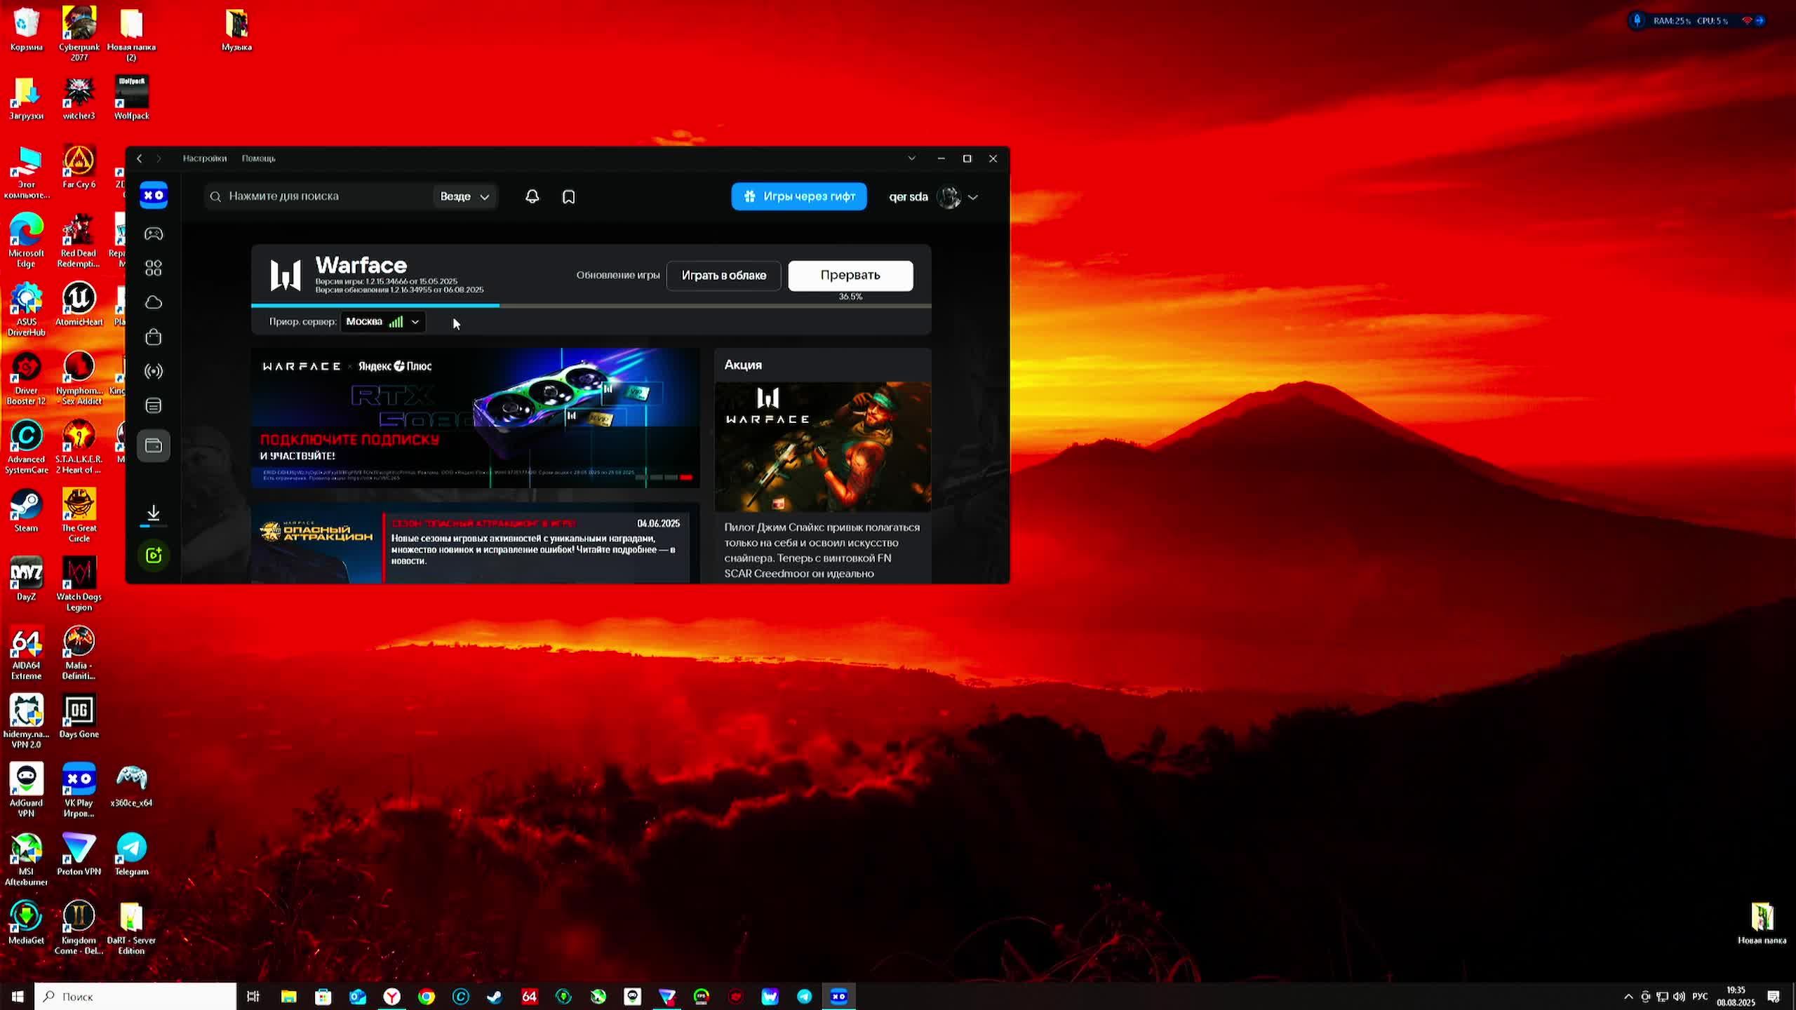Click the broadcast streams sidebar icon

(x=153, y=371)
